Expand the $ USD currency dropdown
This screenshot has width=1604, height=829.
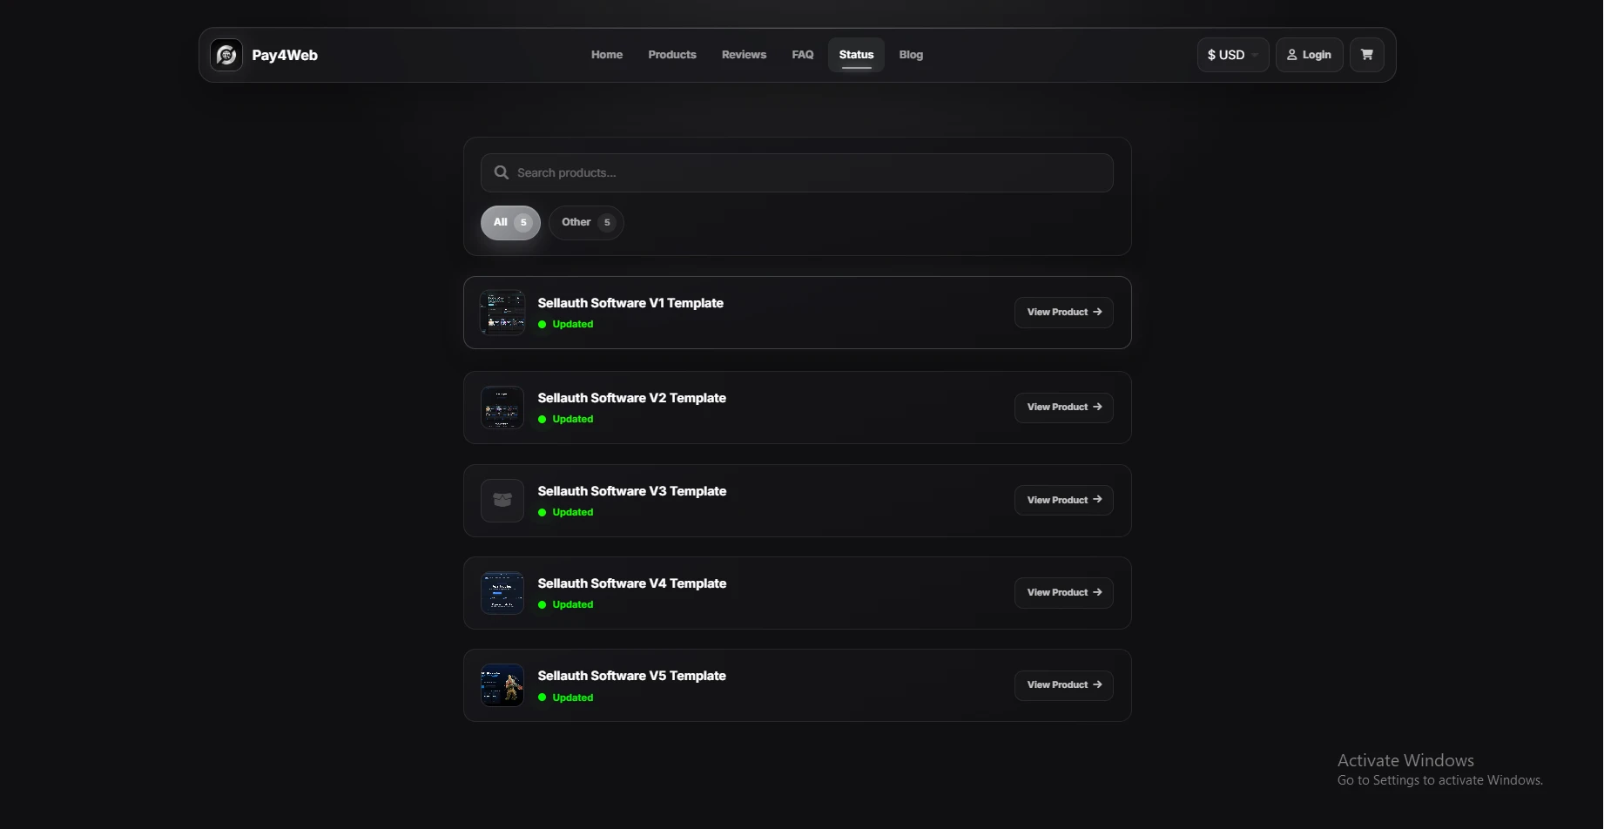click(1232, 55)
